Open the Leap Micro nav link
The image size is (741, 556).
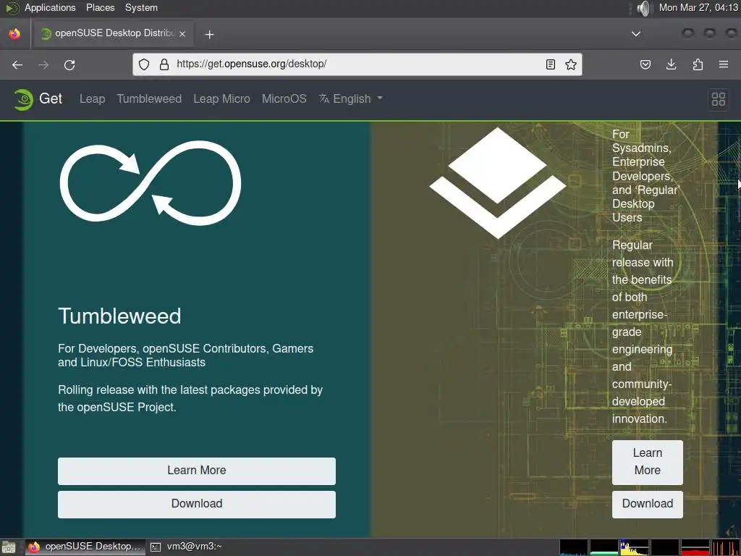221,98
